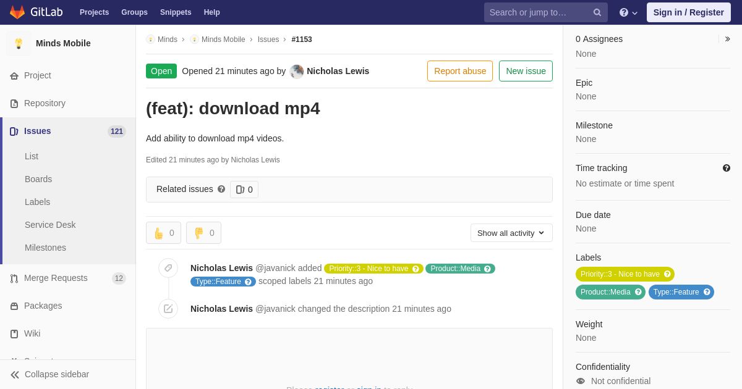Click the Merge Requests icon
Image resolution: width=742 pixels, height=389 pixels.
tap(14, 278)
